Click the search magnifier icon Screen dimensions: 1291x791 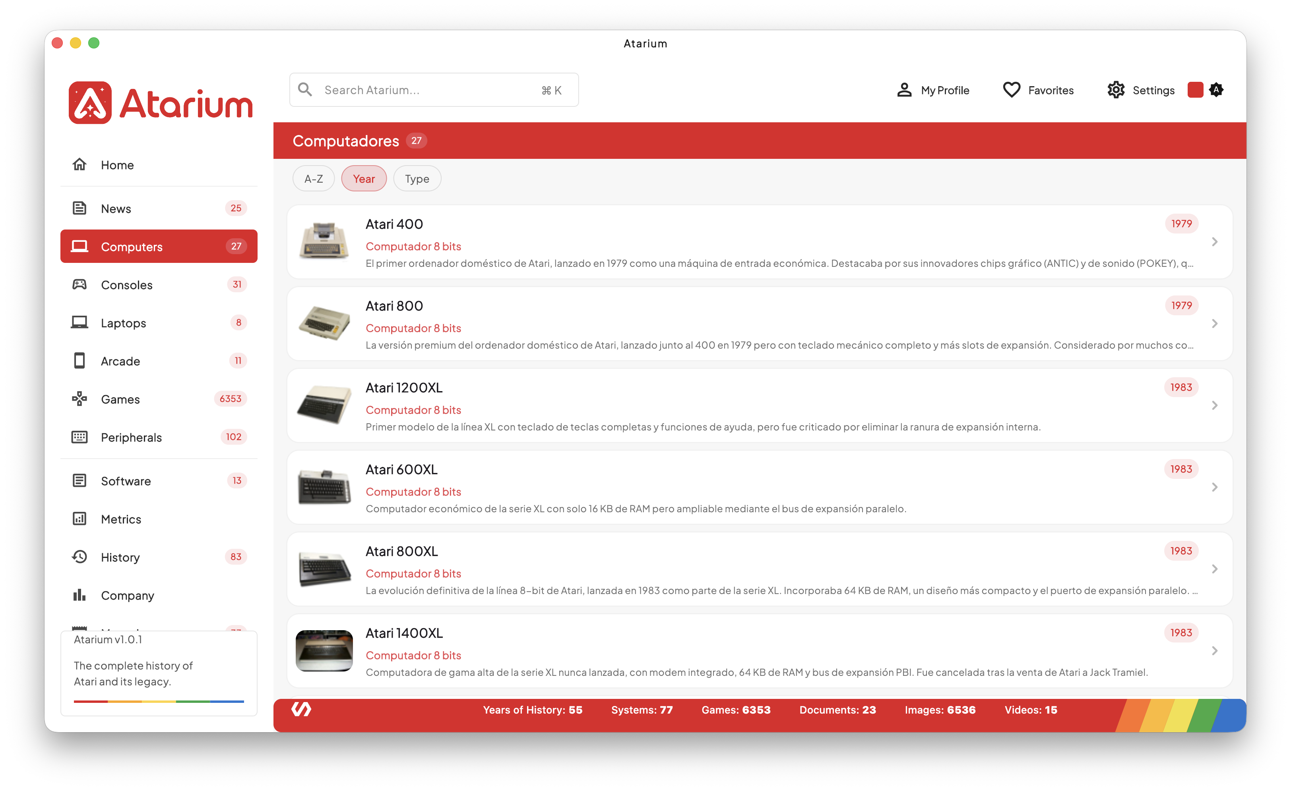pyautogui.click(x=305, y=89)
